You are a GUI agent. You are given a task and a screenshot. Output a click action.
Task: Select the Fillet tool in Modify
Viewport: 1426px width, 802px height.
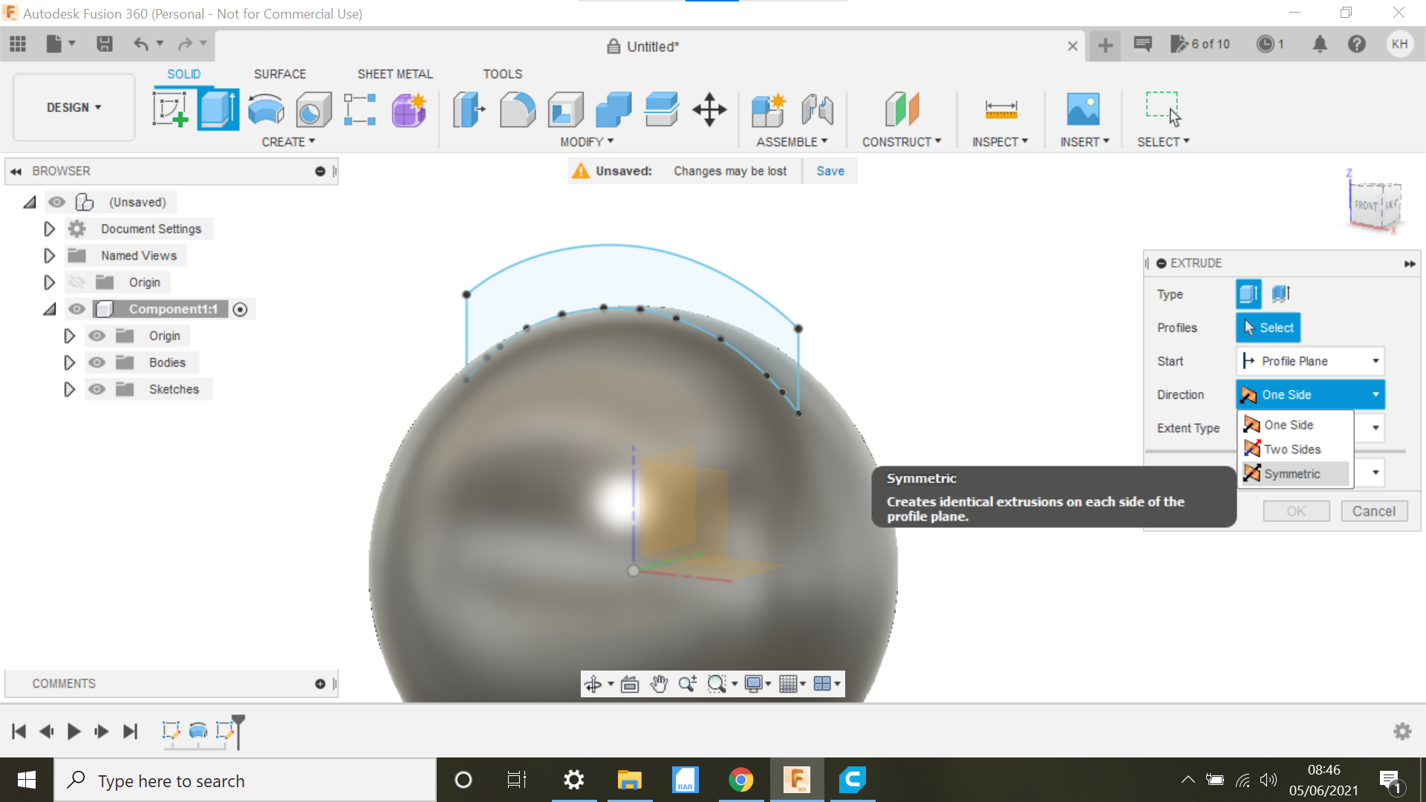518,109
